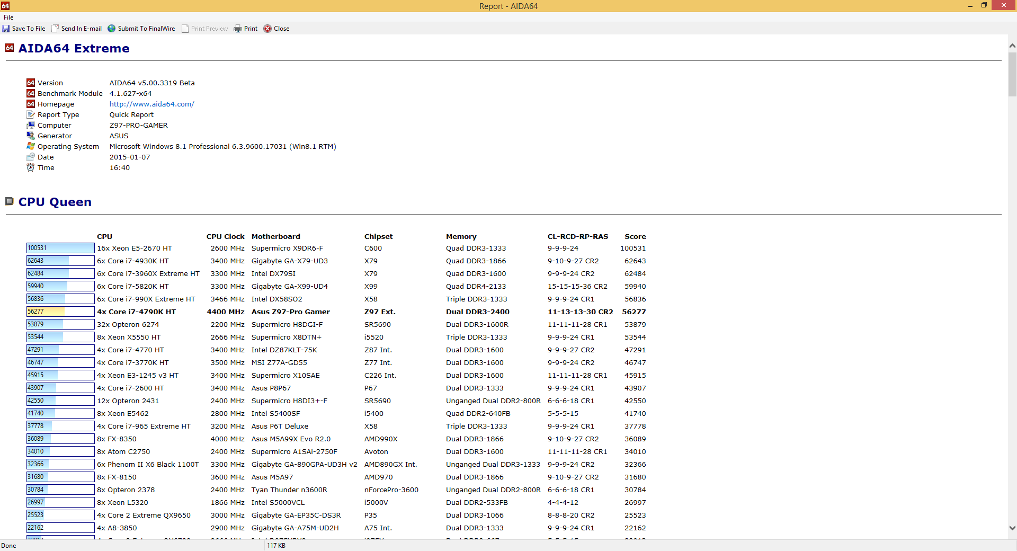Click the vertical scrollbar thumb
The width and height of the screenshot is (1017, 551).
click(1012, 74)
